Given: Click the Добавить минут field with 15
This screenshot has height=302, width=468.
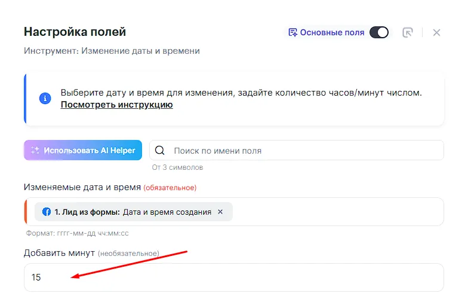Looking at the screenshot, I should tap(233, 277).
